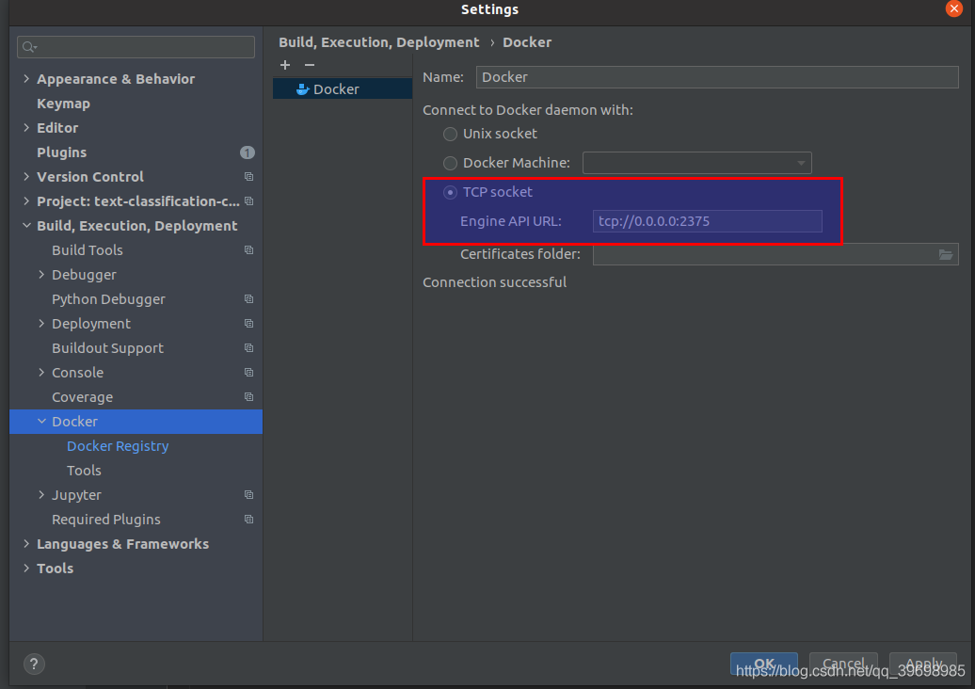Expand the Tools section arrow
The height and width of the screenshot is (689, 975).
pyautogui.click(x=26, y=568)
